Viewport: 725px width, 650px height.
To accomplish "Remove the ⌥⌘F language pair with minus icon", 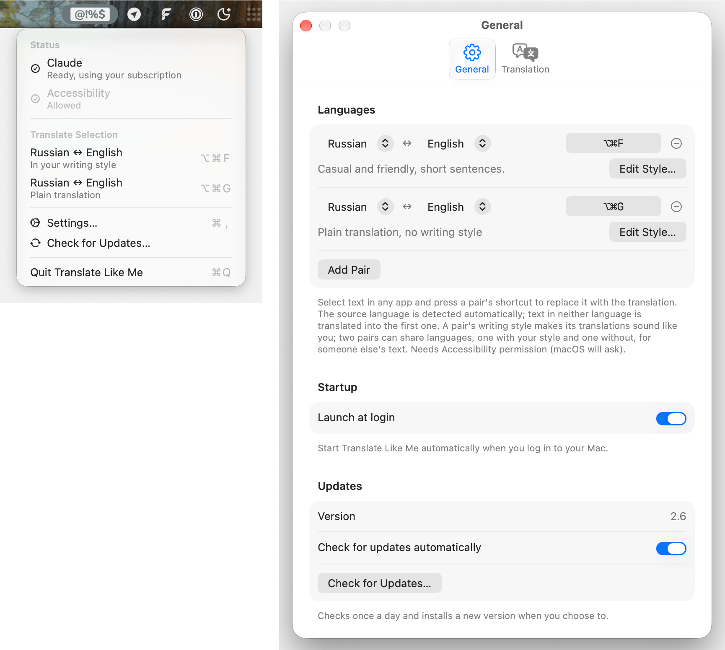I will tap(676, 143).
